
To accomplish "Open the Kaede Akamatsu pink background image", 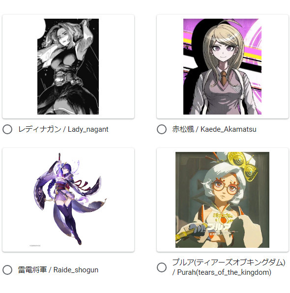I will click(x=222, y=66).
